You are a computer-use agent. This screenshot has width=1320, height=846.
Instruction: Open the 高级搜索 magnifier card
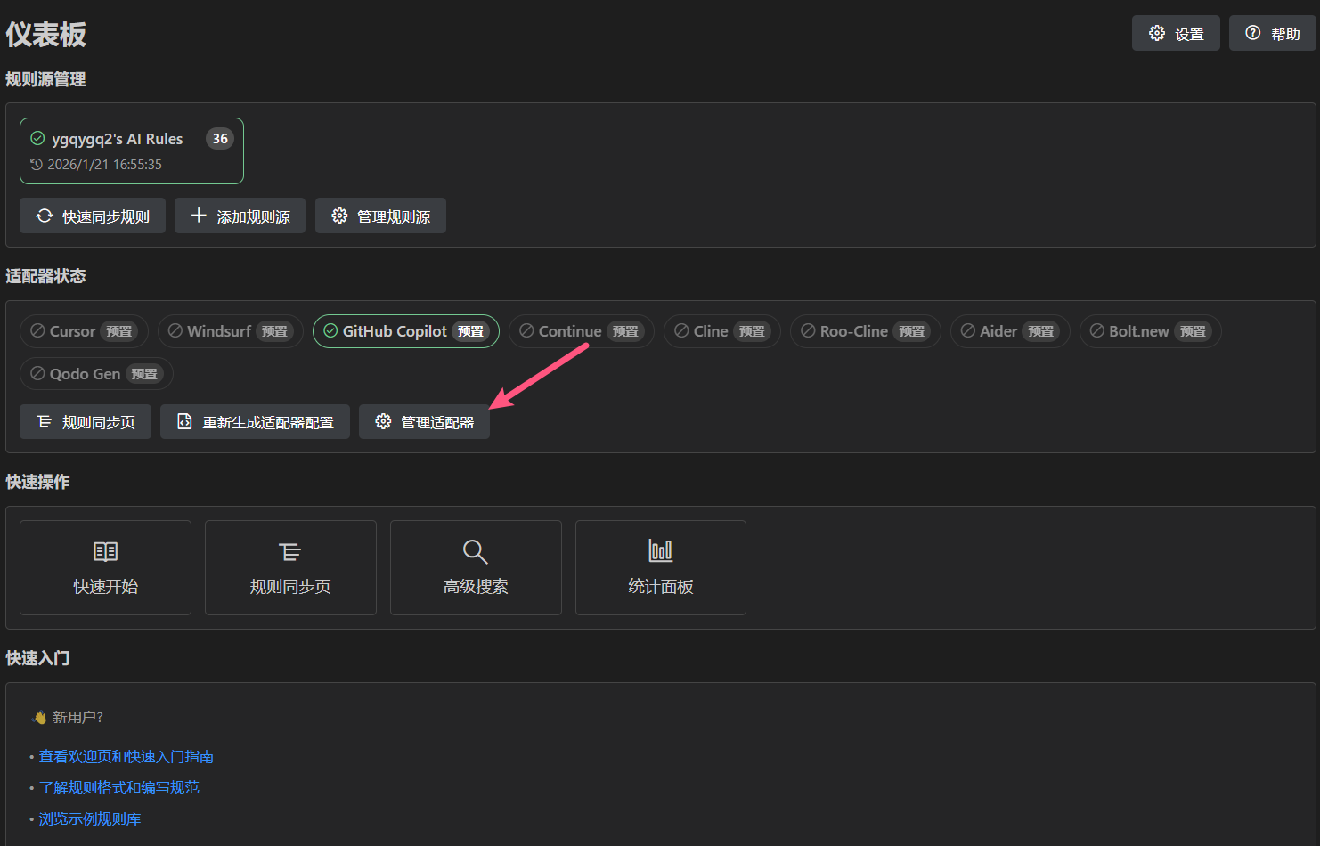[x=476, y=567]
